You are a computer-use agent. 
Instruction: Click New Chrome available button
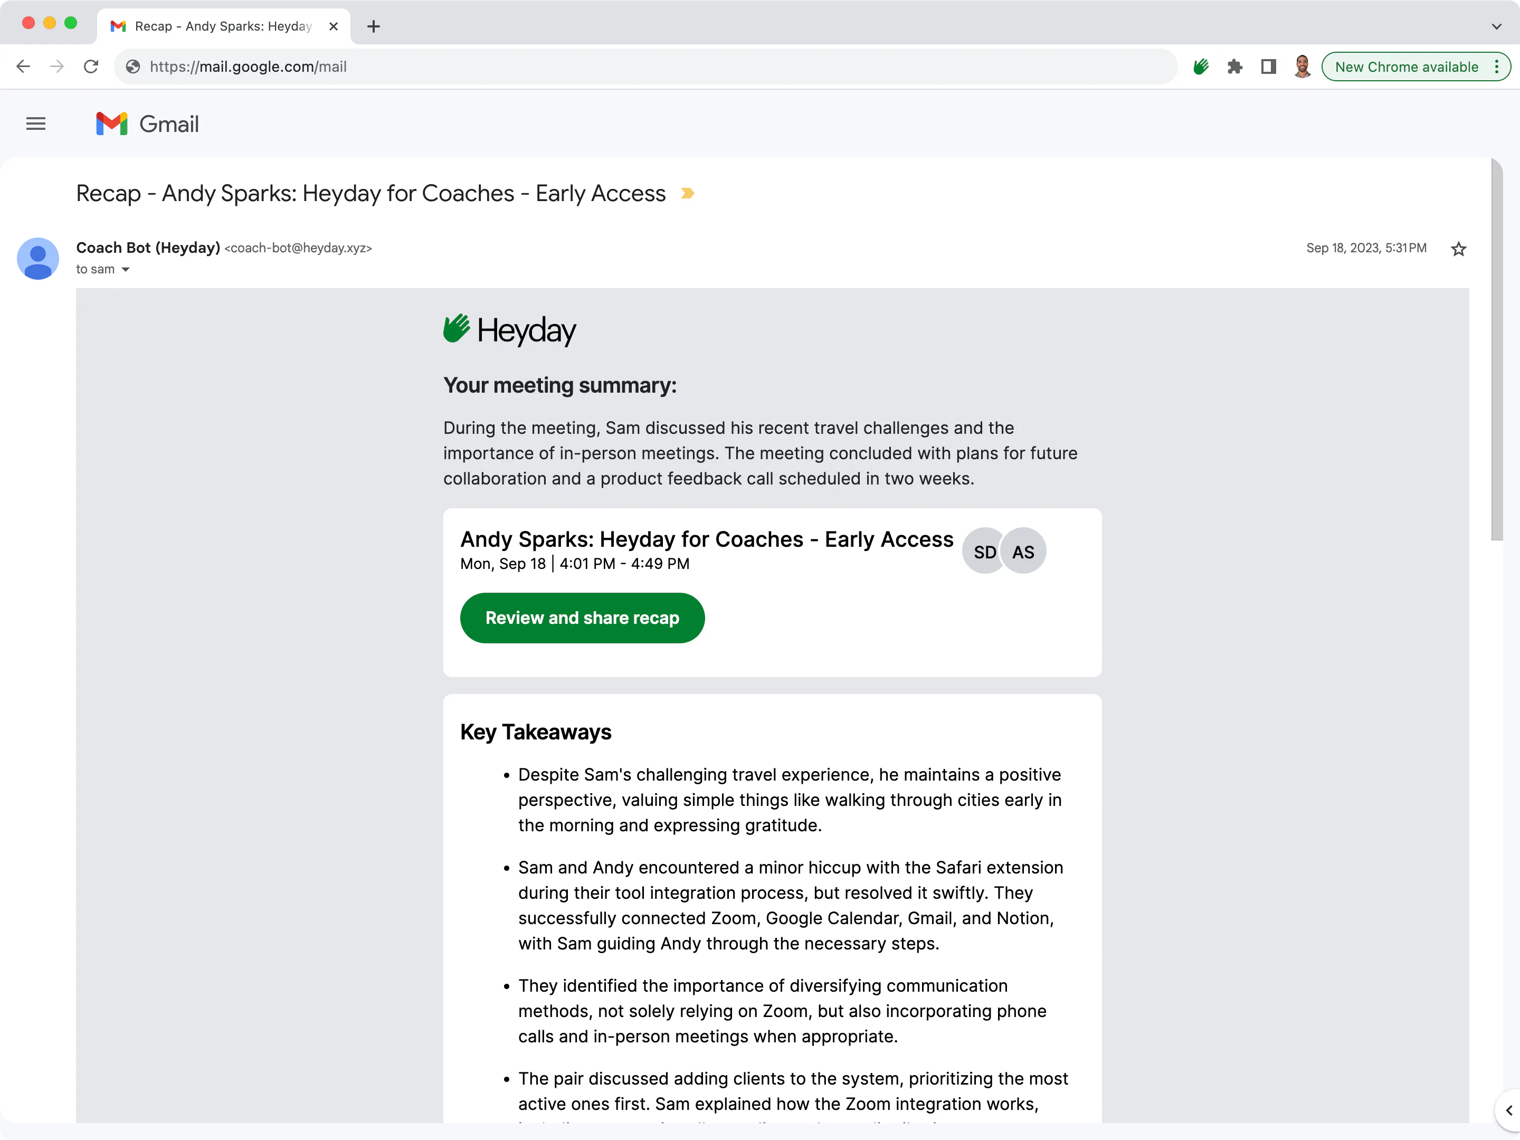pos(1406,66)
